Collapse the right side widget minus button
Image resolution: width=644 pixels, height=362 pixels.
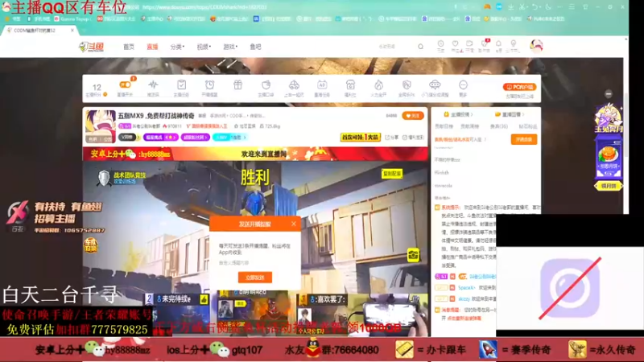point(609,93)
